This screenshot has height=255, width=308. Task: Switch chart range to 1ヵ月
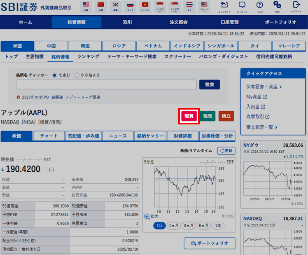(x=174, y=225)
